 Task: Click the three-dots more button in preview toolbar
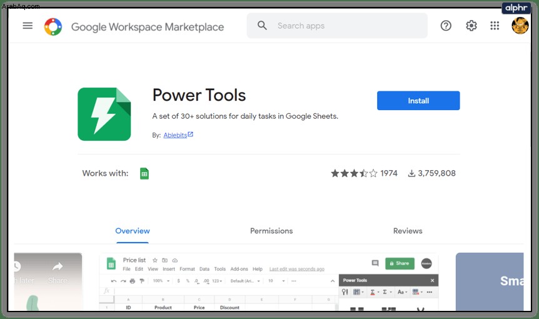(x=293, y=281)
